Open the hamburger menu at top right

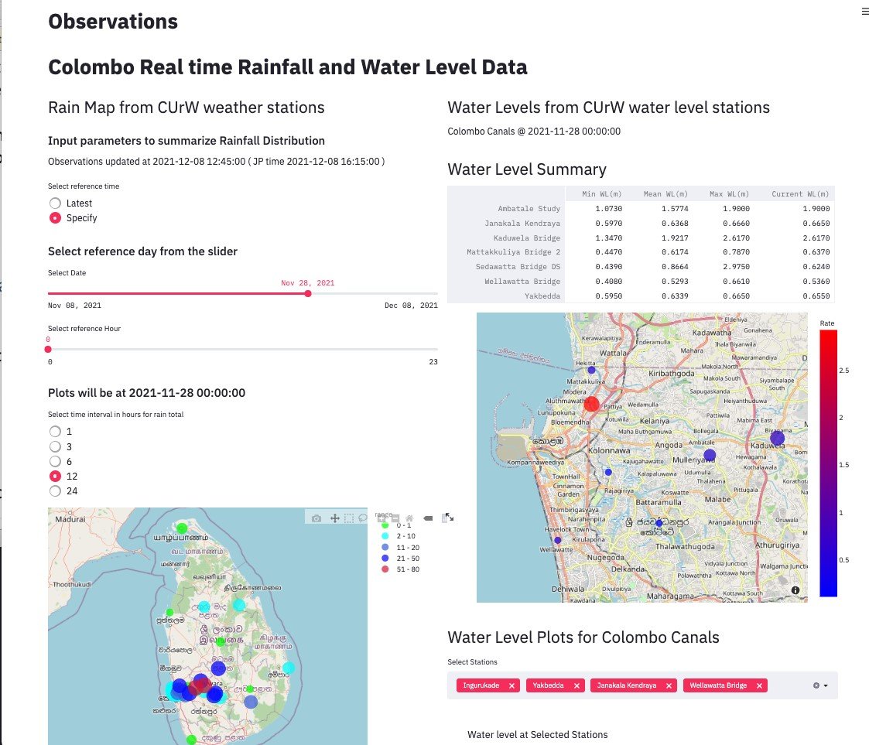864,12
